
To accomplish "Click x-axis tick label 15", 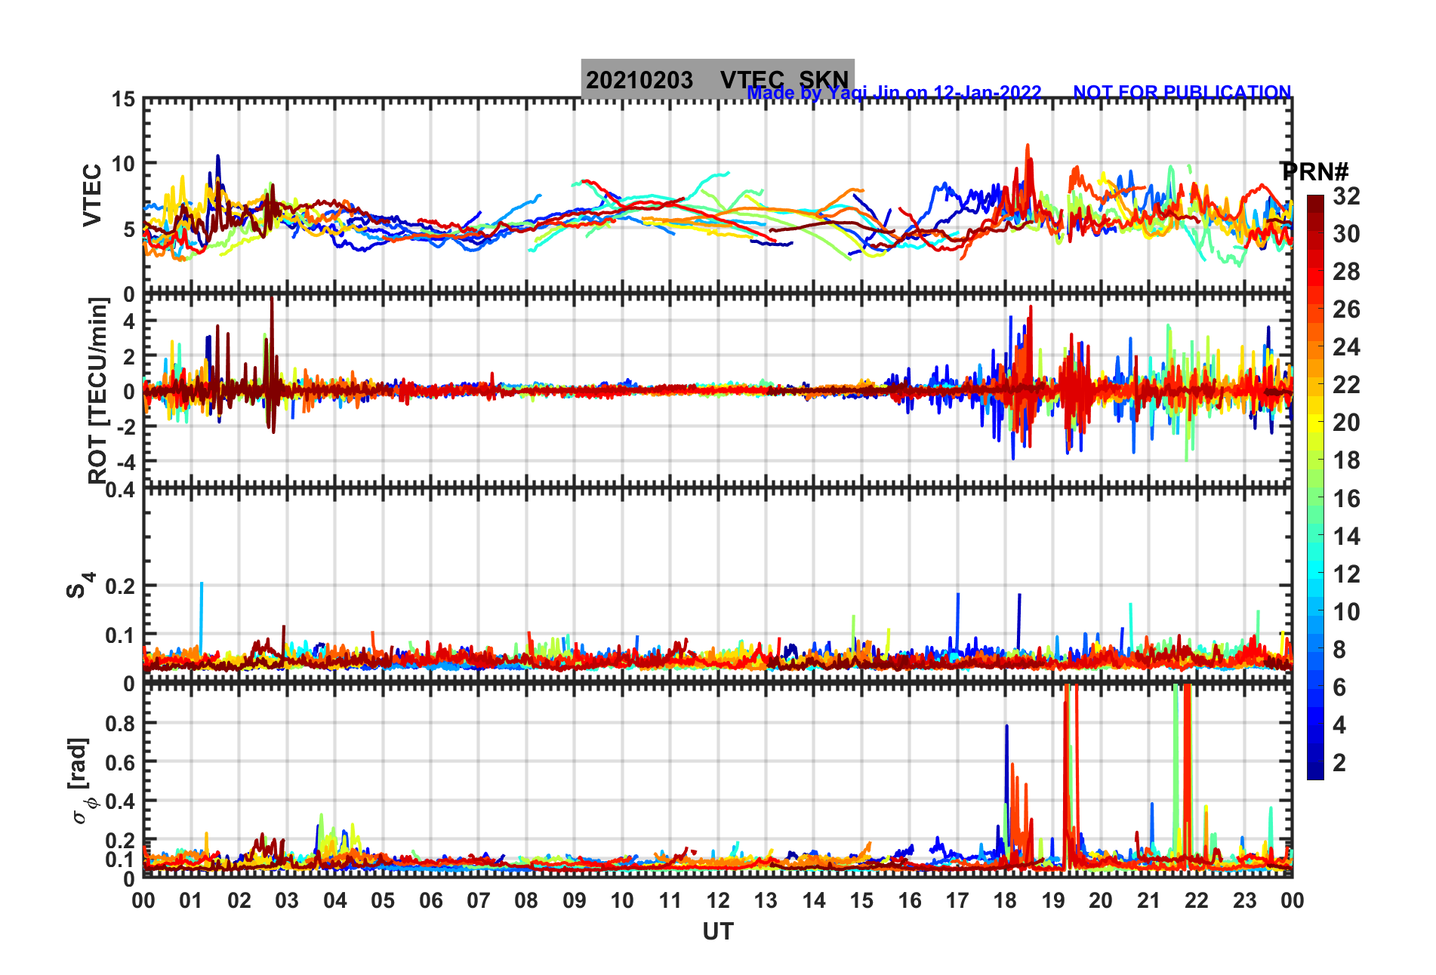I will [x=861, y=900].
